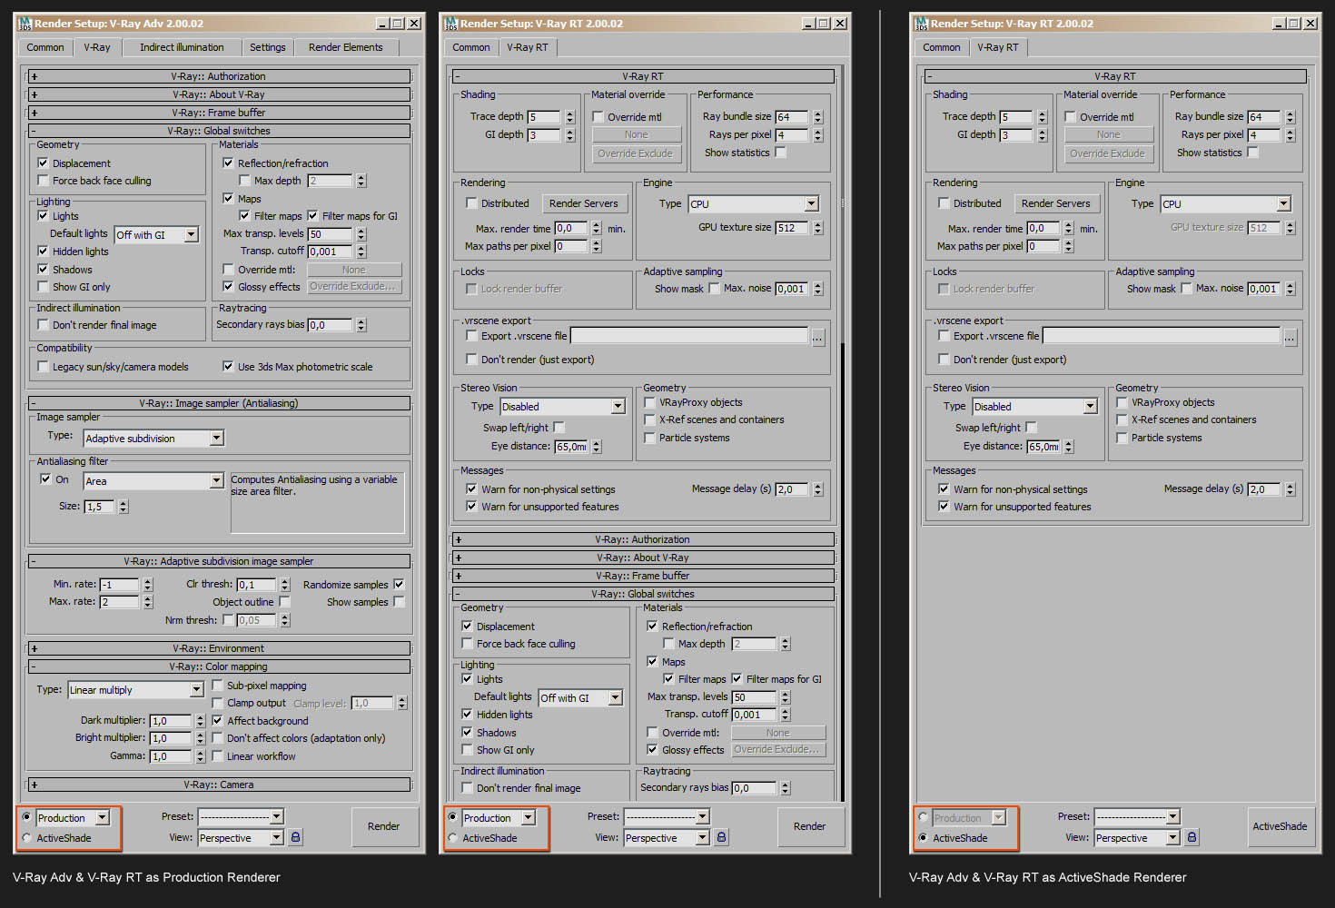Click Render button in middle V-Ray RT window

[809, 826]
